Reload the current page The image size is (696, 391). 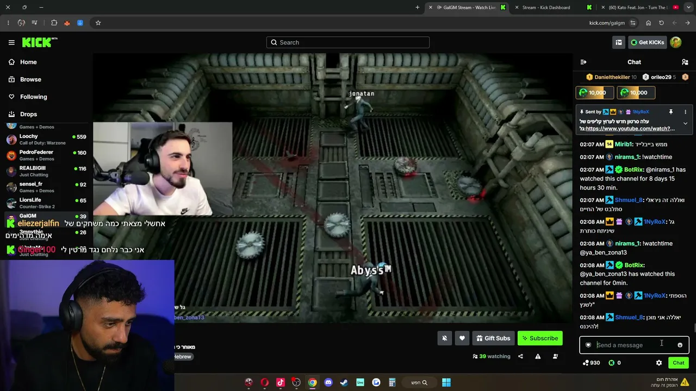661,23
